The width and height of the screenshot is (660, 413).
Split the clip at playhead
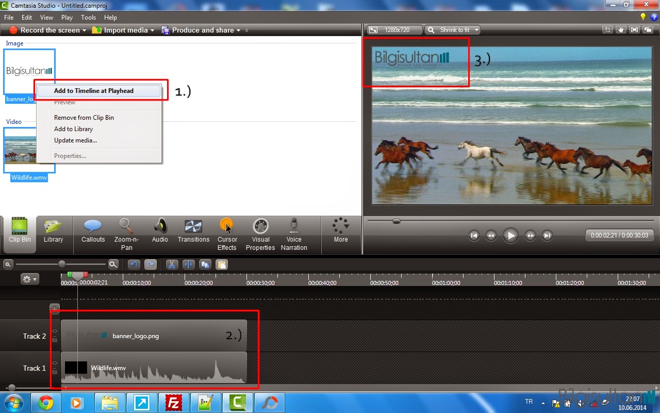189,264
